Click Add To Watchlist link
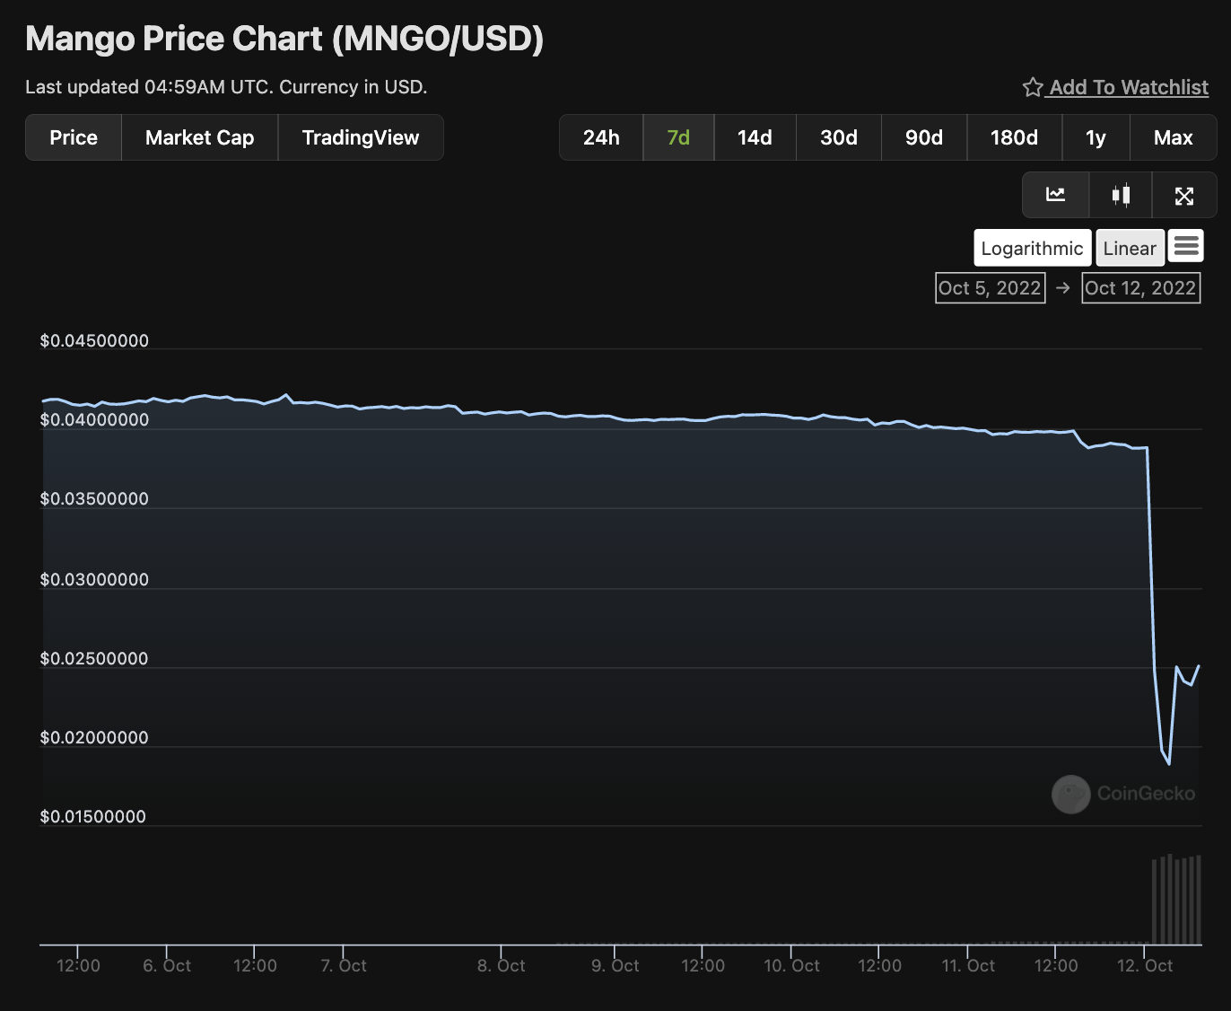Screen dimensions: 1231x1011 click(x=1129, y=87)
